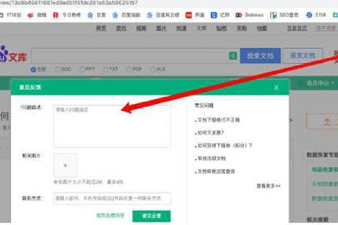Click the white button beside 搜索文档

click(x=303, y=56)
